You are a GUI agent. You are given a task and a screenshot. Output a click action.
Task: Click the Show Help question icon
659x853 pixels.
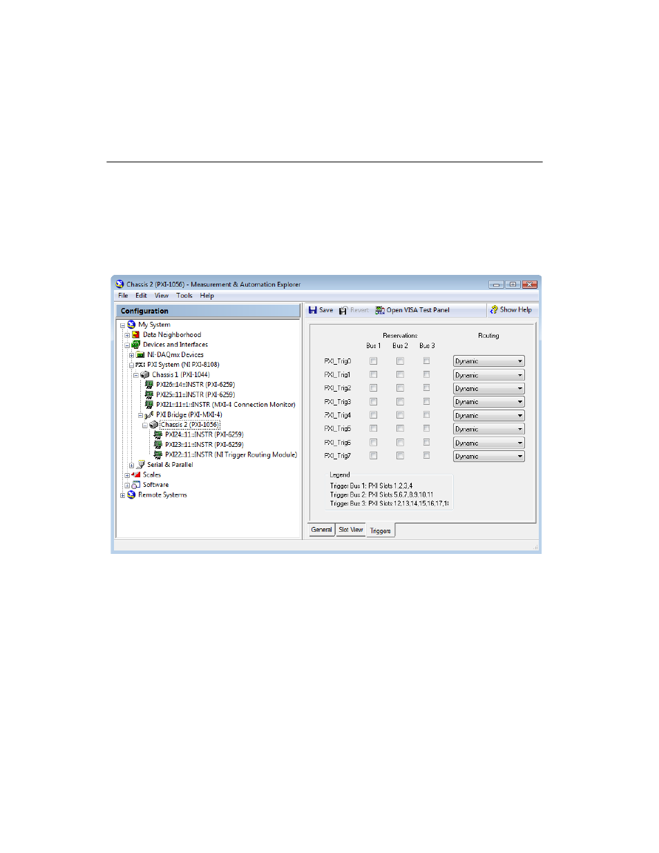tap(494, 309)
